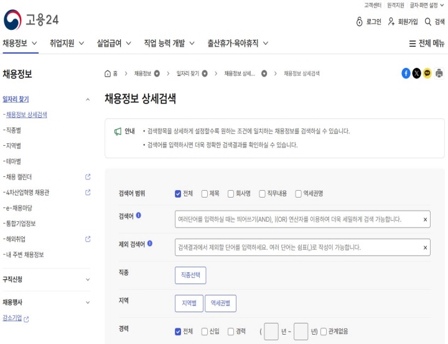The image size is (448, 344).
Task: Click the 고용24 logo
Action: point(31,20)
